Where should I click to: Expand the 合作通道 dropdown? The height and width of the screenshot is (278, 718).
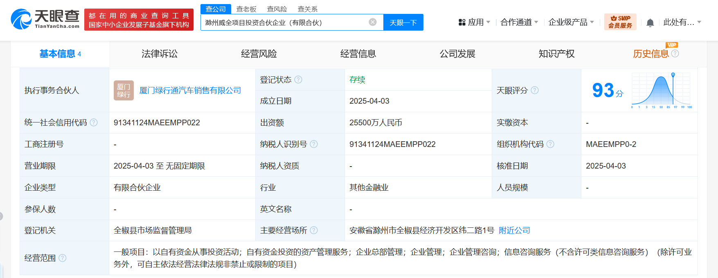pyautogui.click(x=519, y=22)
